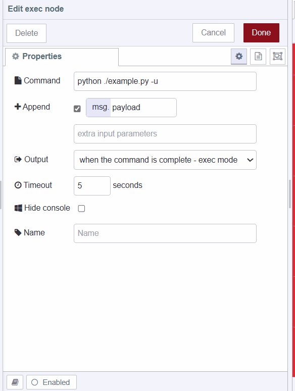
Task: Click the Append plus icon
Action: [18, 107]
